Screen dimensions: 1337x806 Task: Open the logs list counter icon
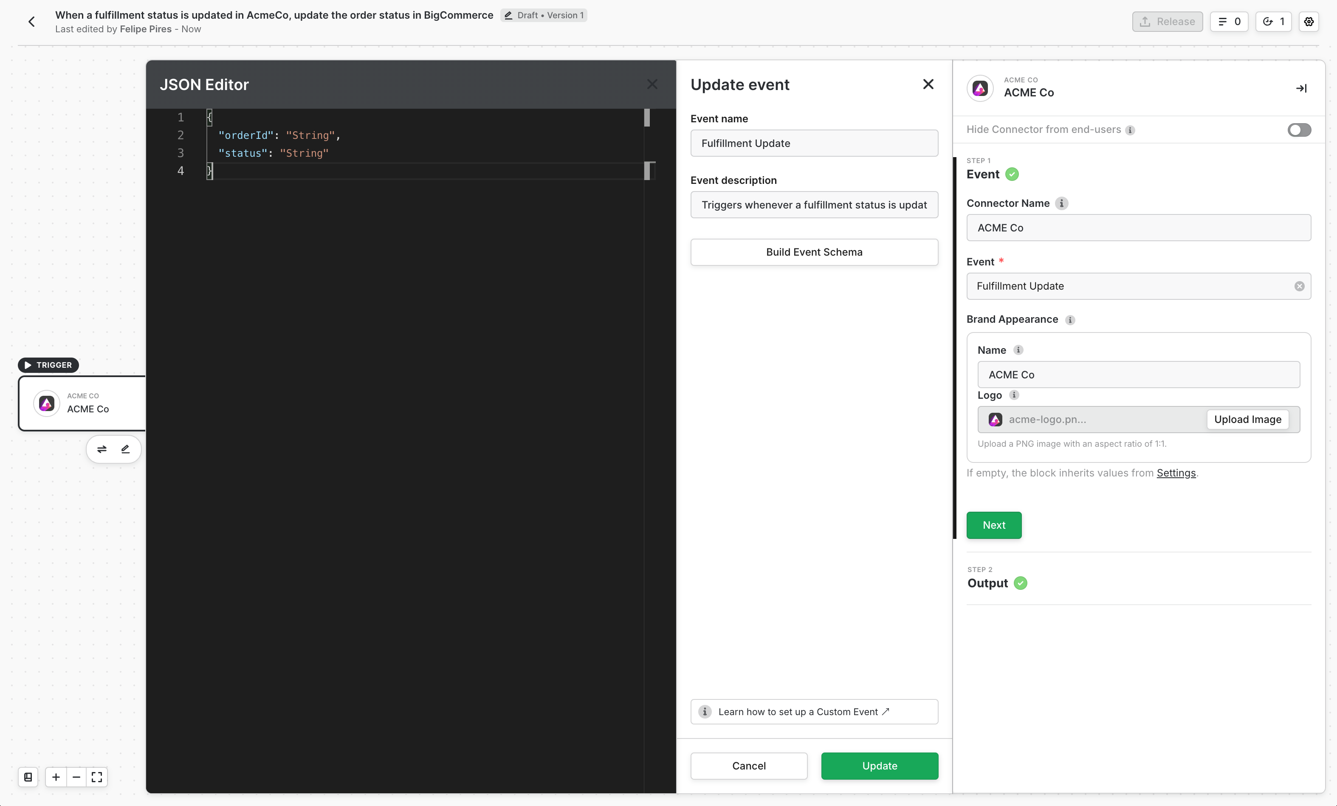[1228, 22]
